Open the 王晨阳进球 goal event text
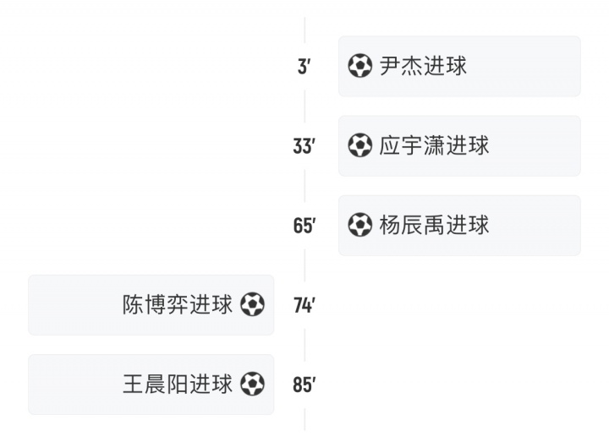 tap(178, 385)
